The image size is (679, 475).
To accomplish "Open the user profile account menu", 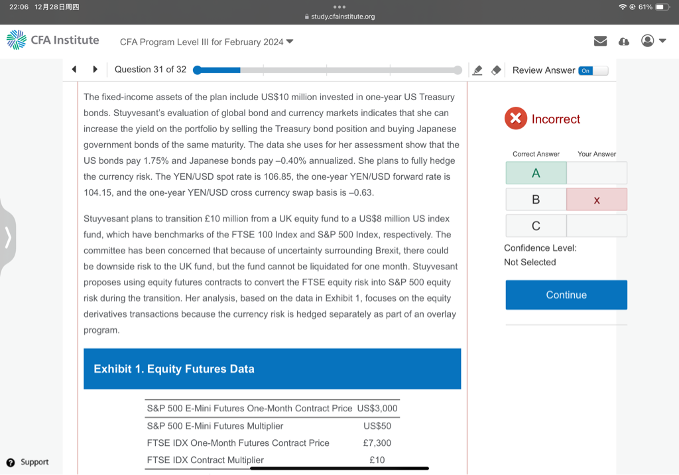I will pyautogui.click(x=652, y=41).
